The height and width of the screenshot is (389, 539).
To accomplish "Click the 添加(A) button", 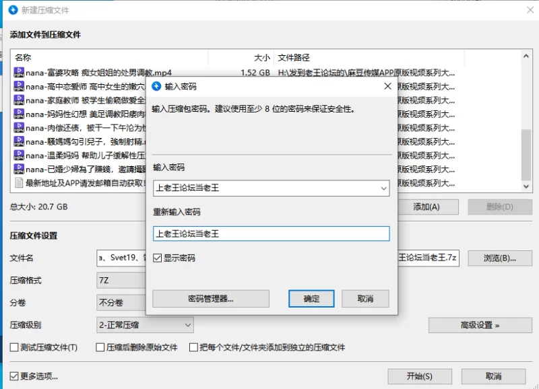I will click(x=428, y=207).
